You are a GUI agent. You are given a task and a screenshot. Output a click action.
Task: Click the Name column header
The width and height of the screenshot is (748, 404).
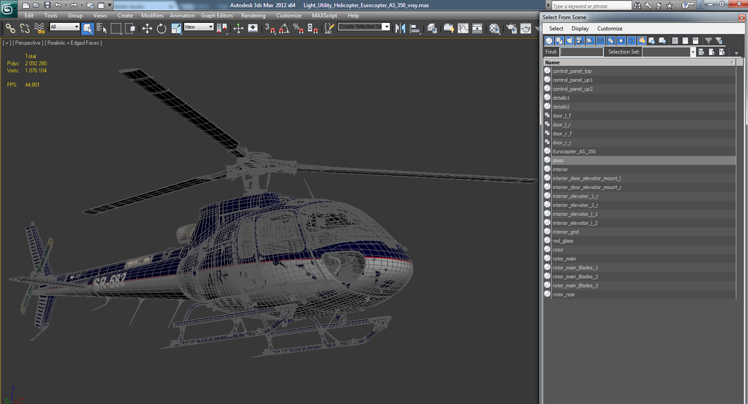[x=639, y=63]
